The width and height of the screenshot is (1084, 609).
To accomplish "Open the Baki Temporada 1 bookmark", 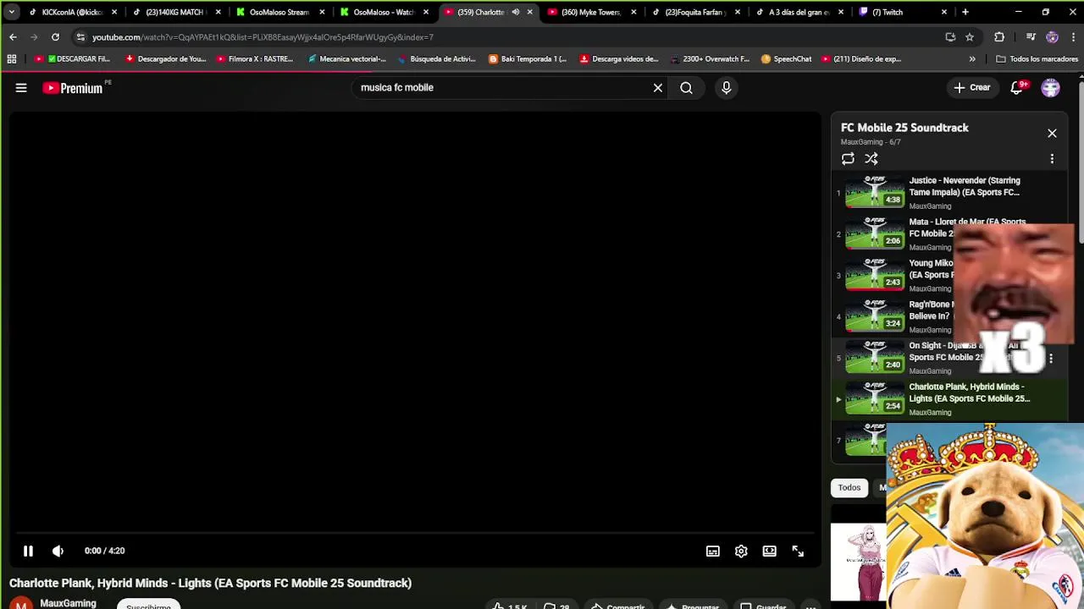I will click(x=528, y=59).
